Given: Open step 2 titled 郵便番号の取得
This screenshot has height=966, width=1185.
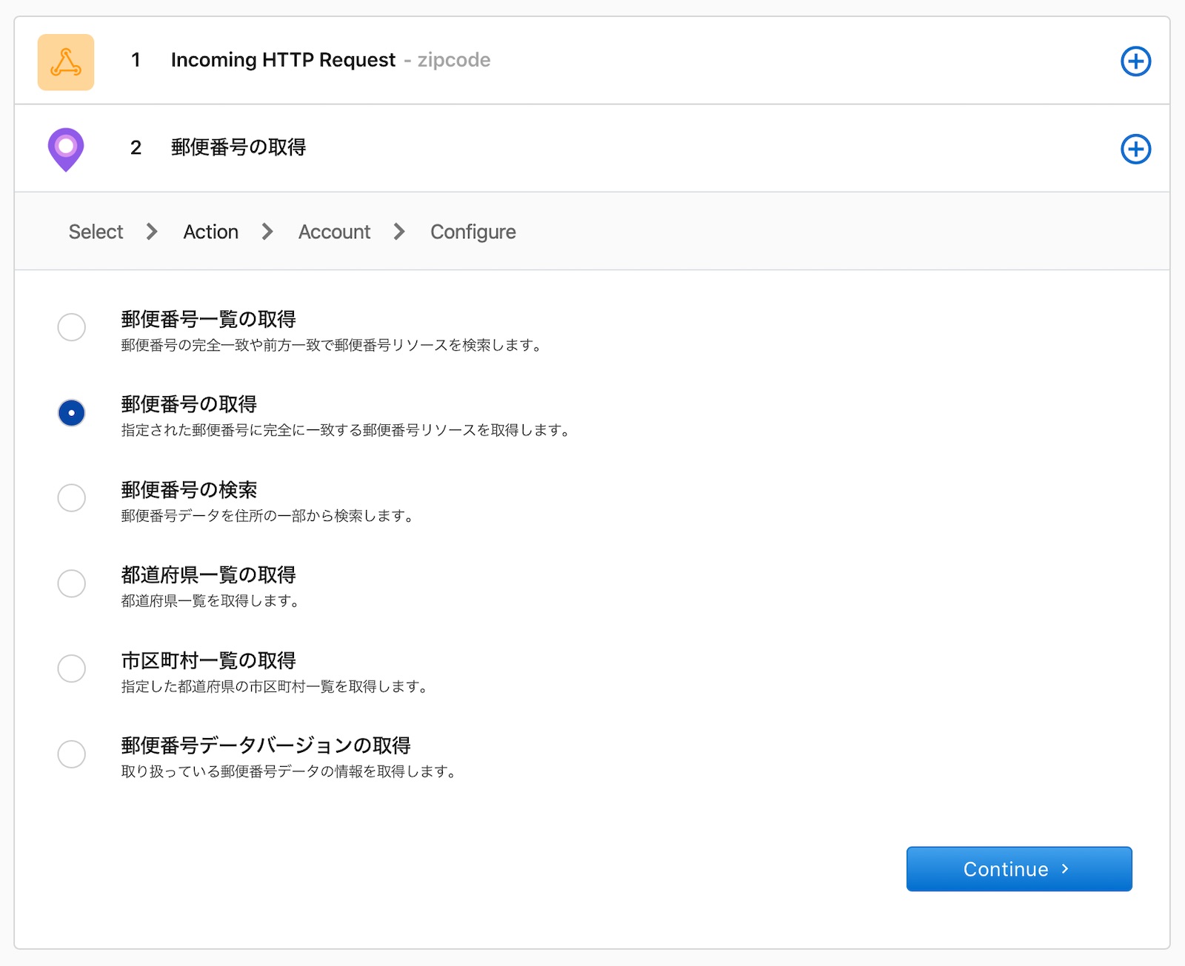Looking at the screenshot, I should 238,148.
